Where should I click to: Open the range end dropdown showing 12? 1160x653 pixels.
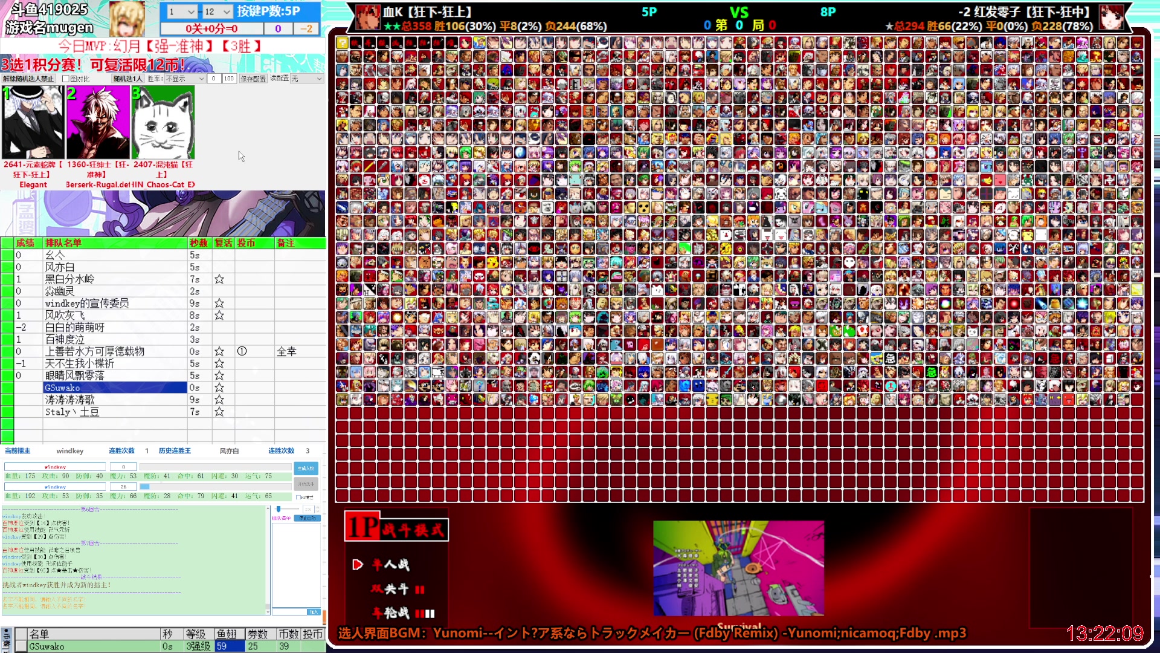[x=217, y=11]
